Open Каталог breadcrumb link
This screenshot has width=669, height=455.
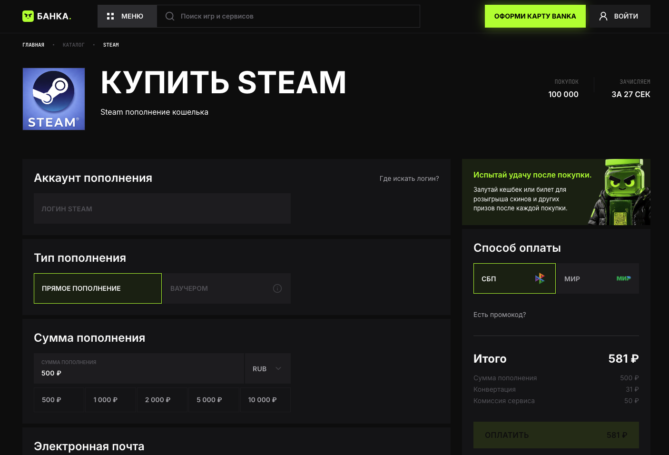74,45
